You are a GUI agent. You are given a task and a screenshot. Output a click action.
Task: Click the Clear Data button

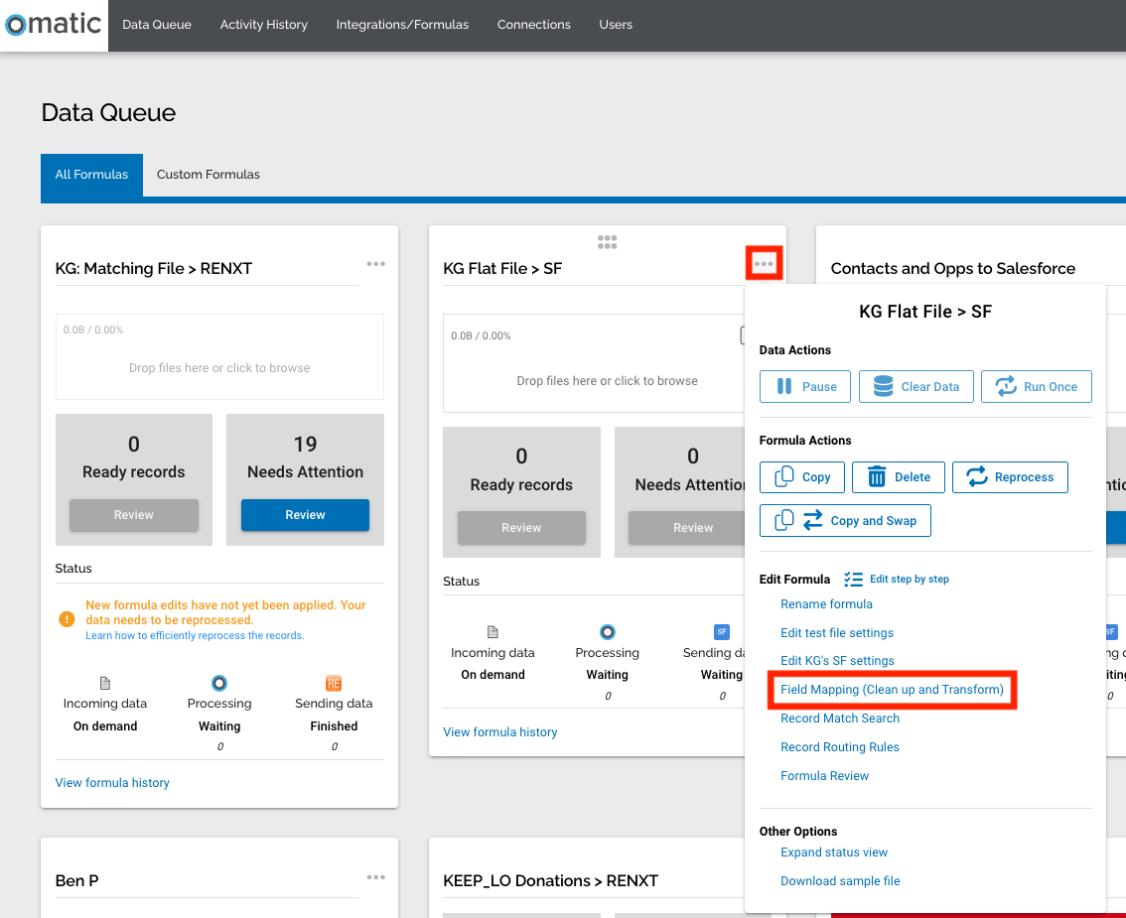click(915, 387)
